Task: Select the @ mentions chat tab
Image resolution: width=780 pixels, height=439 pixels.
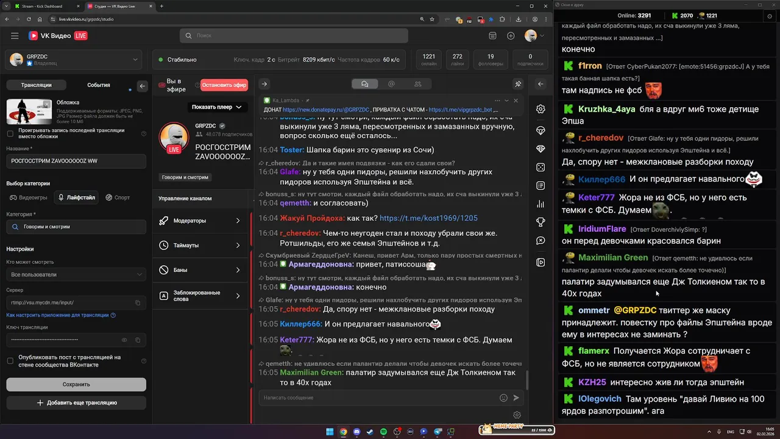Action: 391,84
